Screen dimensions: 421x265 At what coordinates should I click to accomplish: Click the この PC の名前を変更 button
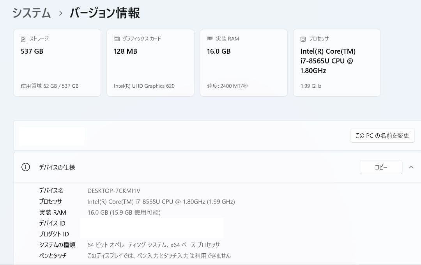coord(382,135)
